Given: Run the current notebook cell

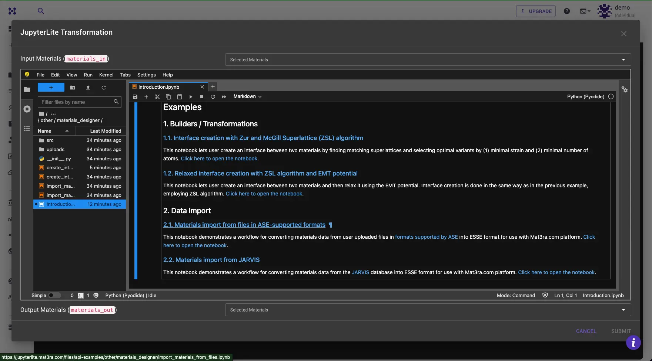Looking at the screenshot, I should pyautogui.click(x=191, y=96).
